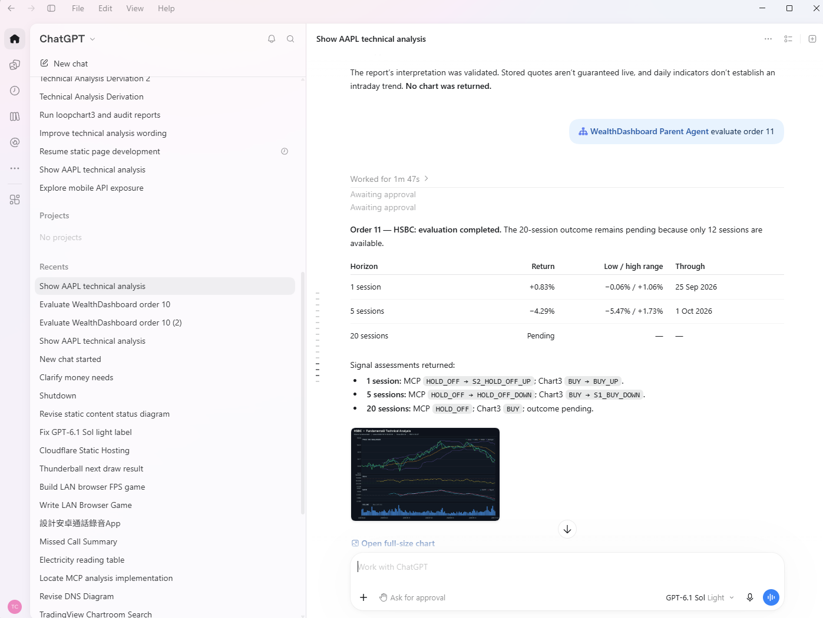Click the forward arrow in title bar
Viewport: 823px width, 618px height.
pyautogui.click(x=31, y=8)
